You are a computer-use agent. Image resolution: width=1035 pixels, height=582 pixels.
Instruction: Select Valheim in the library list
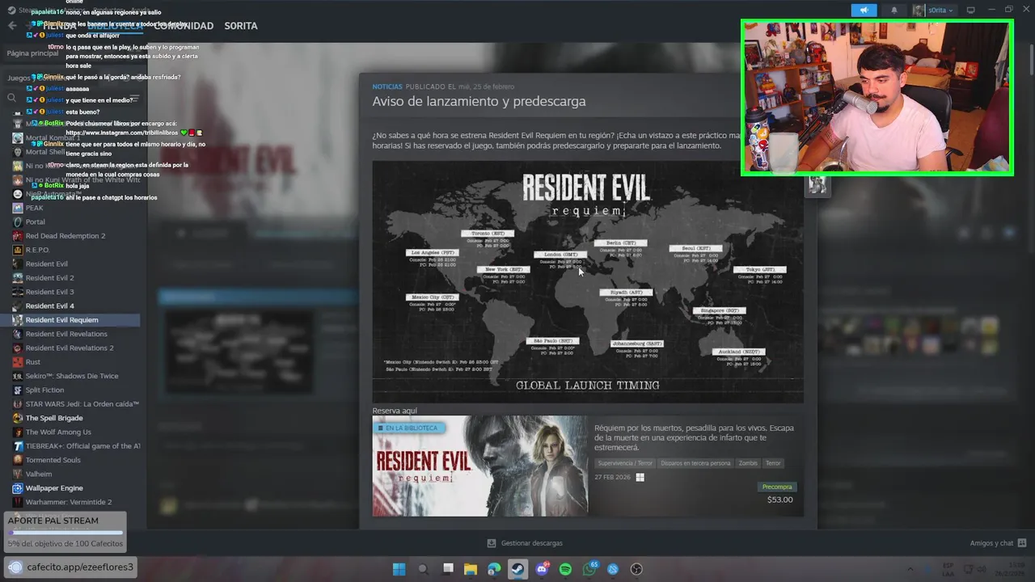(x=38, y=474)
